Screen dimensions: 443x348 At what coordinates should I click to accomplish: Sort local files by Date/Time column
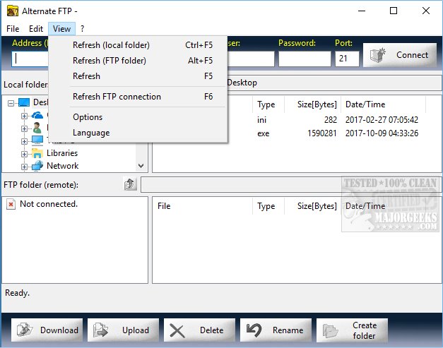[383, 104]
